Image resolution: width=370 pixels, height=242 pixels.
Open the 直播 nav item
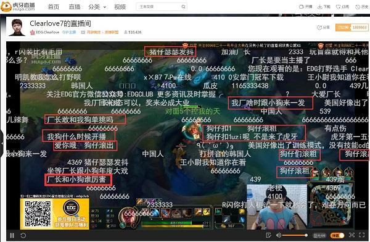pyautogui.click(x=75, y=7)
